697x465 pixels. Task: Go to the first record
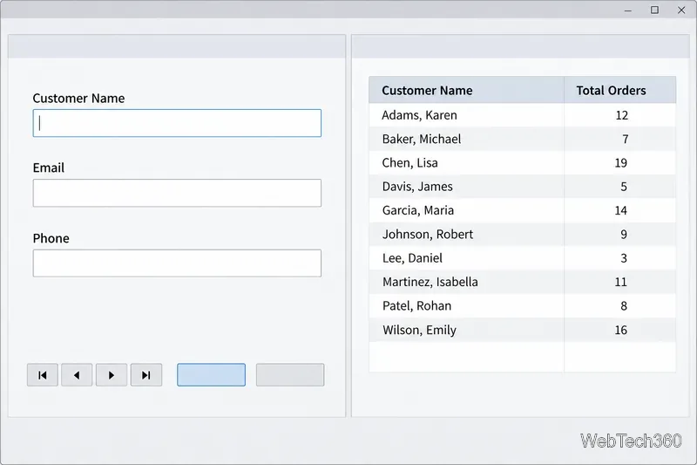tap(43, 375)
